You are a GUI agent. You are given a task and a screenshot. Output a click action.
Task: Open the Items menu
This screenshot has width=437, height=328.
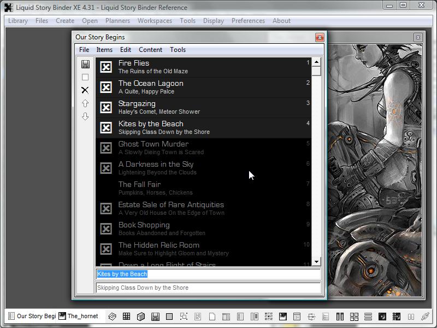point(104,50)
